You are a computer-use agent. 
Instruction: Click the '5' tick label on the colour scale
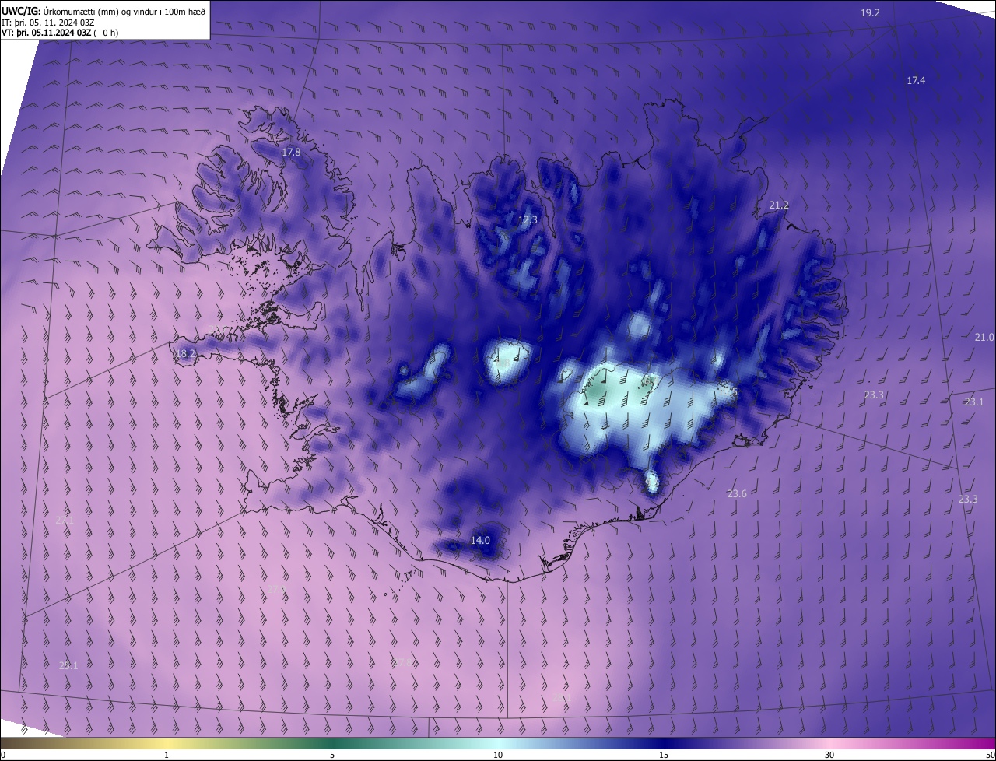click(332, 756)
